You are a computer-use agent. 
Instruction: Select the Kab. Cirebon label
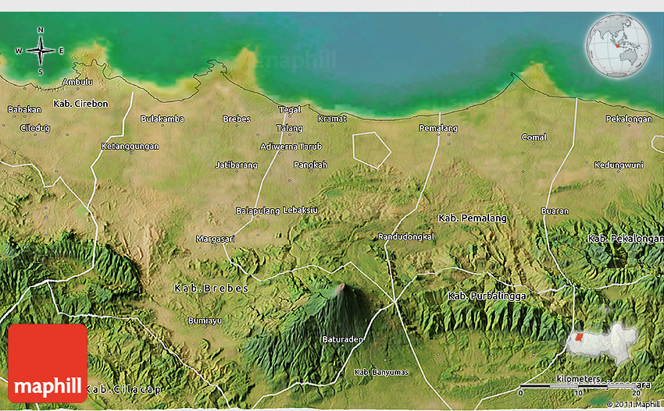80,103
